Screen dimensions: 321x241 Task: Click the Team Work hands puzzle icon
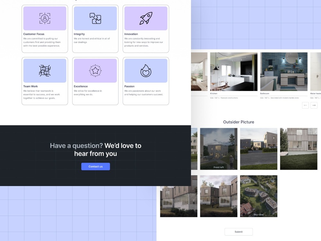pyautogui.click(x=45, y=71)
